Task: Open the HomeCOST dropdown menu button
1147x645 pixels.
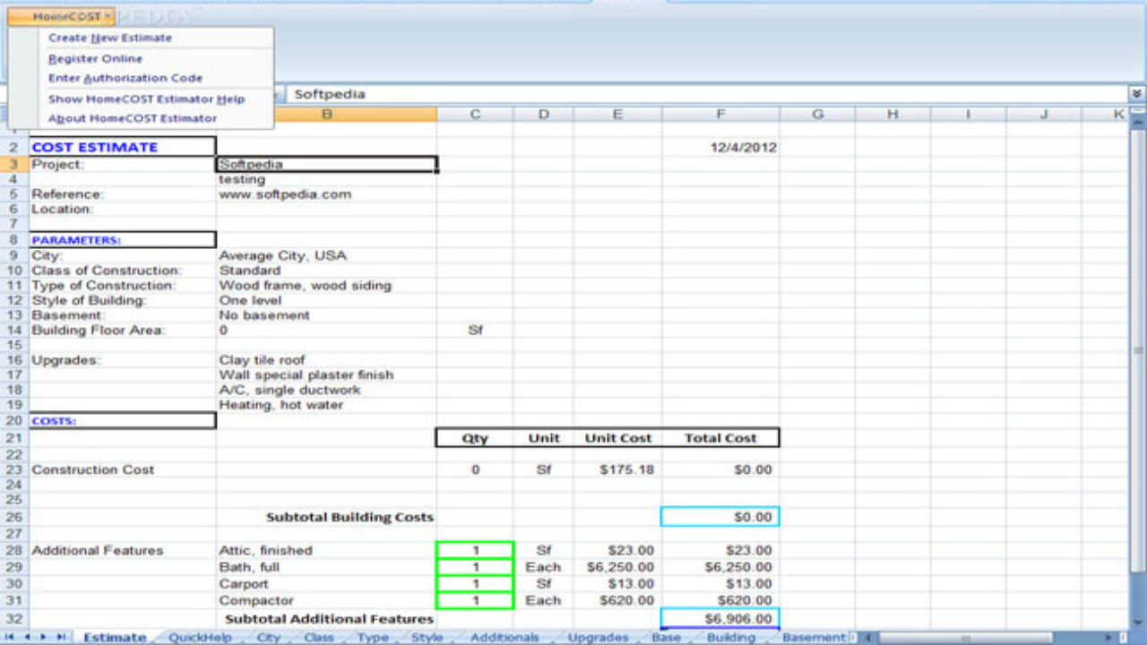Action: [x=61, y=16]
